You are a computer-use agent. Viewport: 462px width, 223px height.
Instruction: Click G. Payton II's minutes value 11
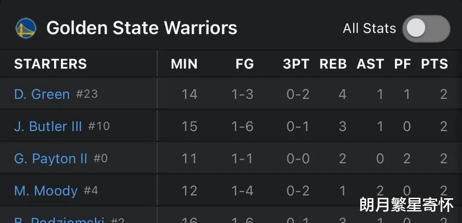189,159
